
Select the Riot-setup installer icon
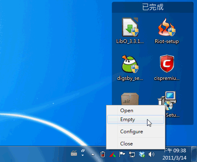(167, 27)
